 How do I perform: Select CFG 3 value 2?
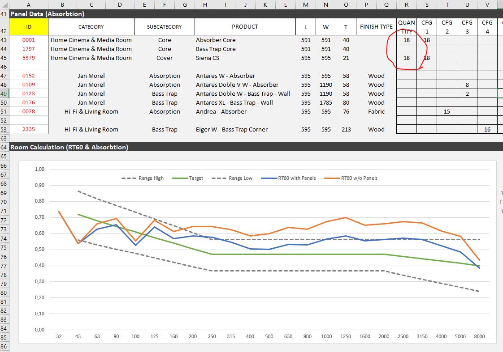(467, 94)
